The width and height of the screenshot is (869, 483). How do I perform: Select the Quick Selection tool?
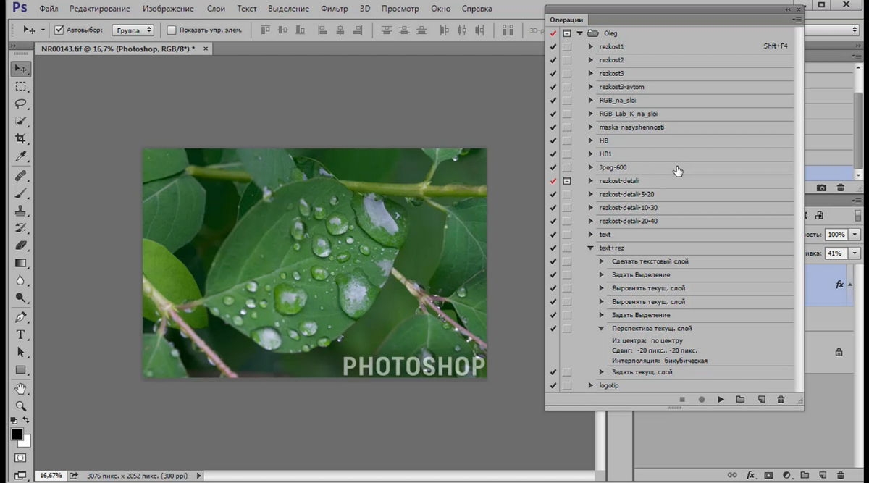(x=21, y=121)
